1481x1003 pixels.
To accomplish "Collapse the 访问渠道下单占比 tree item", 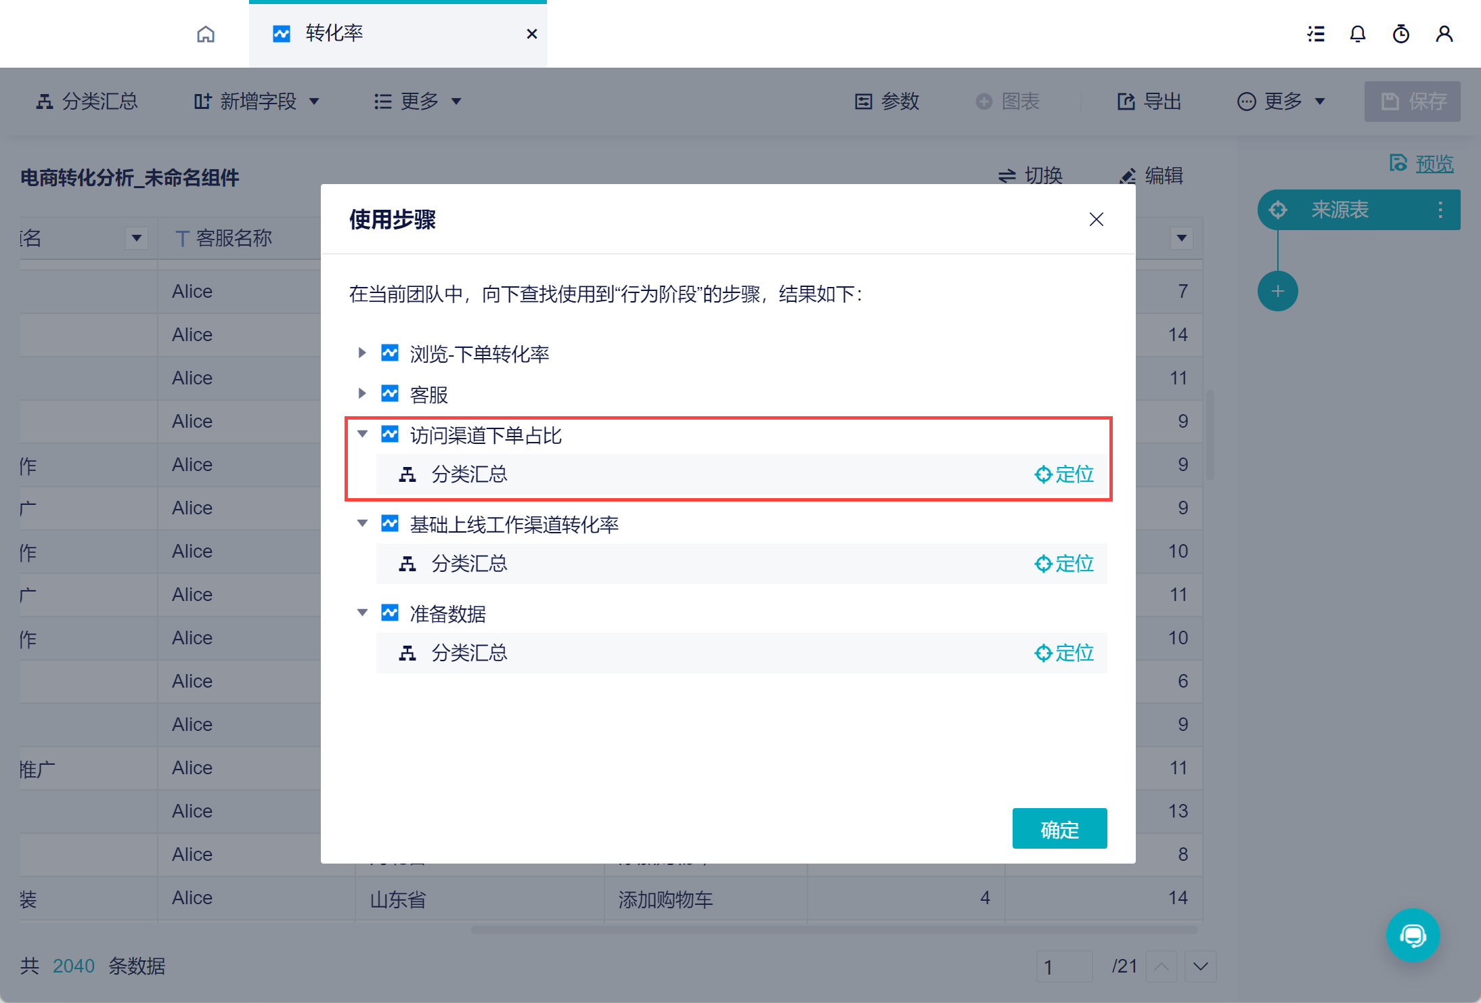I will click(362, 434).
